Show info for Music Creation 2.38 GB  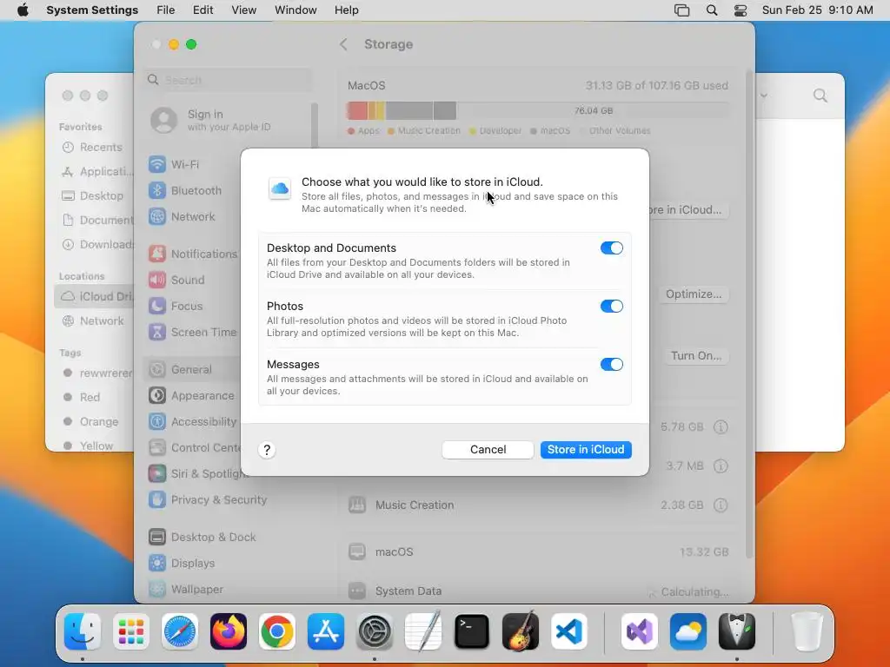tap(721, 505)
